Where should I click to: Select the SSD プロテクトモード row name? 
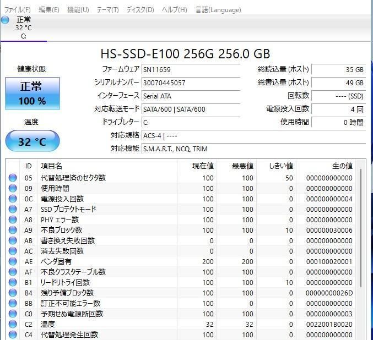[68, 209]
